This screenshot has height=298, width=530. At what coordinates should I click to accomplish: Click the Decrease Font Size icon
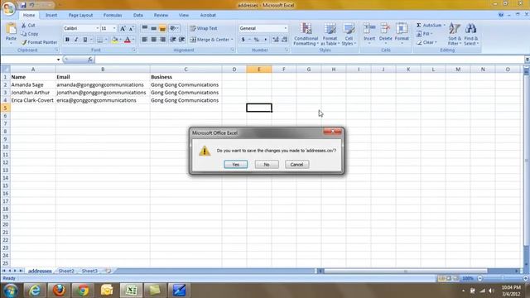[x=132, y=29]
